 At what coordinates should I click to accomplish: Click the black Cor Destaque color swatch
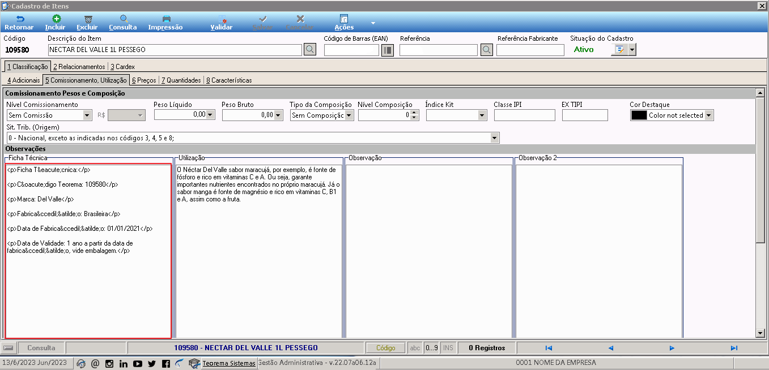click(639, 115)
